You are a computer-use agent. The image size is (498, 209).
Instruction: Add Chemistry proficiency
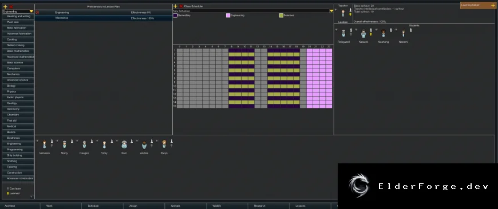(x=18, y=115)
